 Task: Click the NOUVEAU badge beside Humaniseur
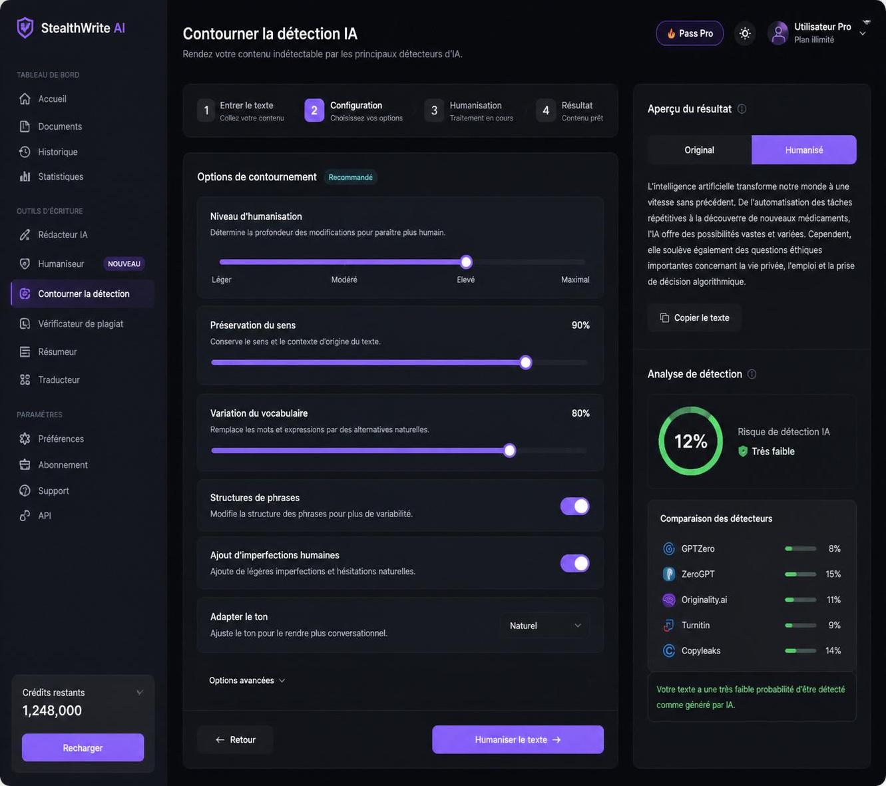coord(124,264)
